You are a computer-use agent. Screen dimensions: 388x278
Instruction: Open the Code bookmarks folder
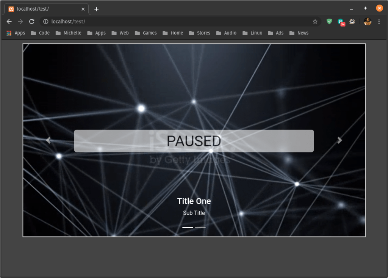coord(40,33)
